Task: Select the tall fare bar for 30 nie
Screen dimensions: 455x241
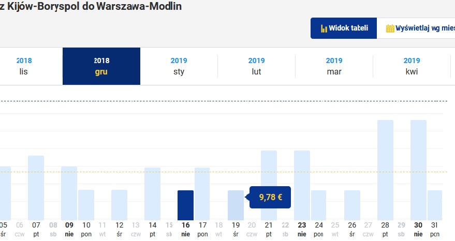Action: (418, 170)
